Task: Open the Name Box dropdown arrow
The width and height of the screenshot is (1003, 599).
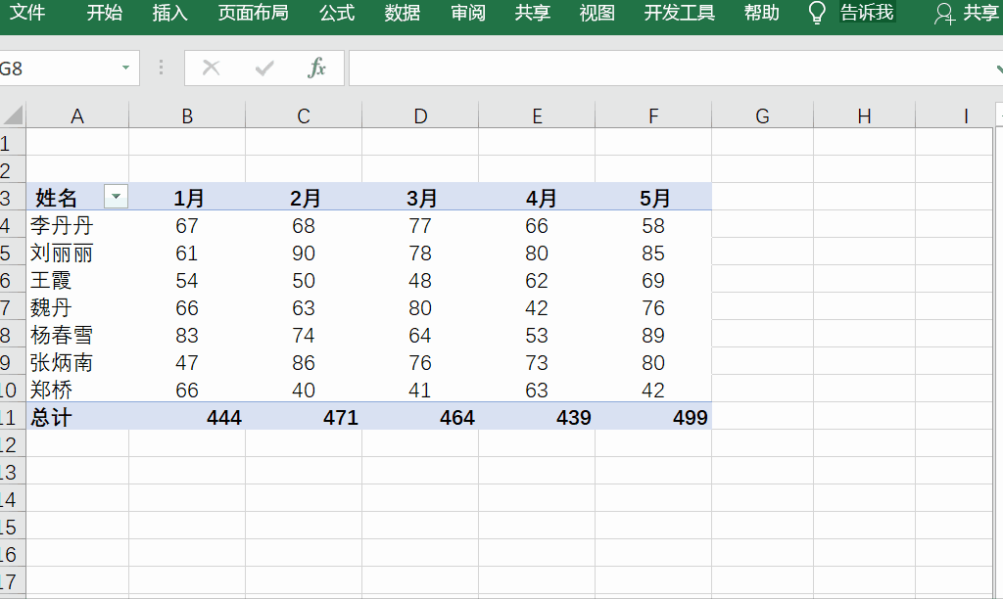Action: (125, 68)
